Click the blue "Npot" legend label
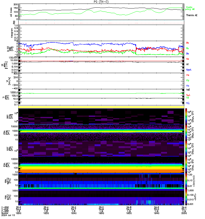 pos(189,70)
